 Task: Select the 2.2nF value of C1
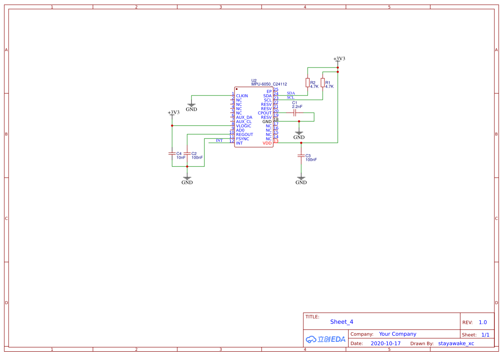click(297, 107)
